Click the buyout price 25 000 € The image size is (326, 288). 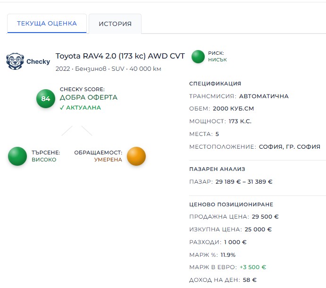tap(258, 229)
